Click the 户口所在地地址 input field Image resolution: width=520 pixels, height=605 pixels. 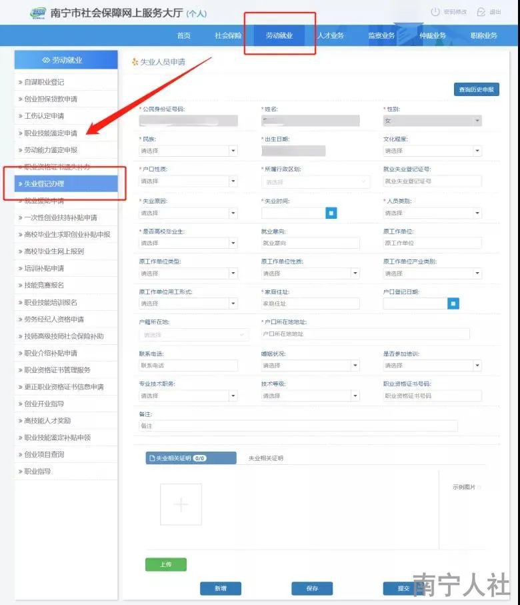(365, 334)
